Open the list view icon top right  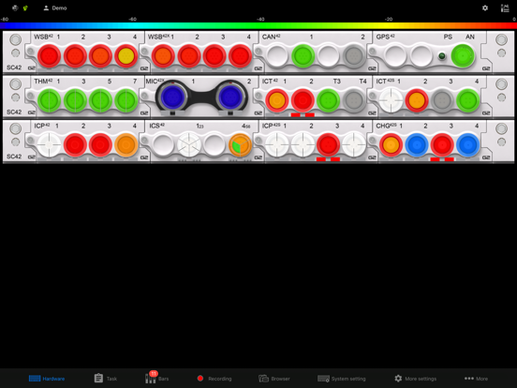(505, 7)
